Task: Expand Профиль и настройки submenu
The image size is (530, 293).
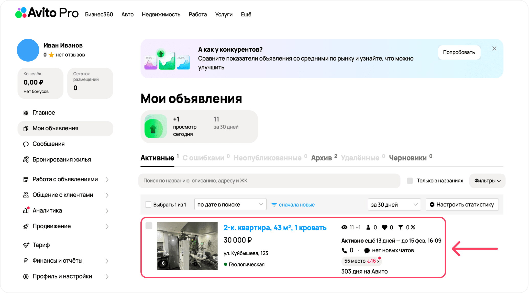Action: pyautogui.click(x=107, y=277)
